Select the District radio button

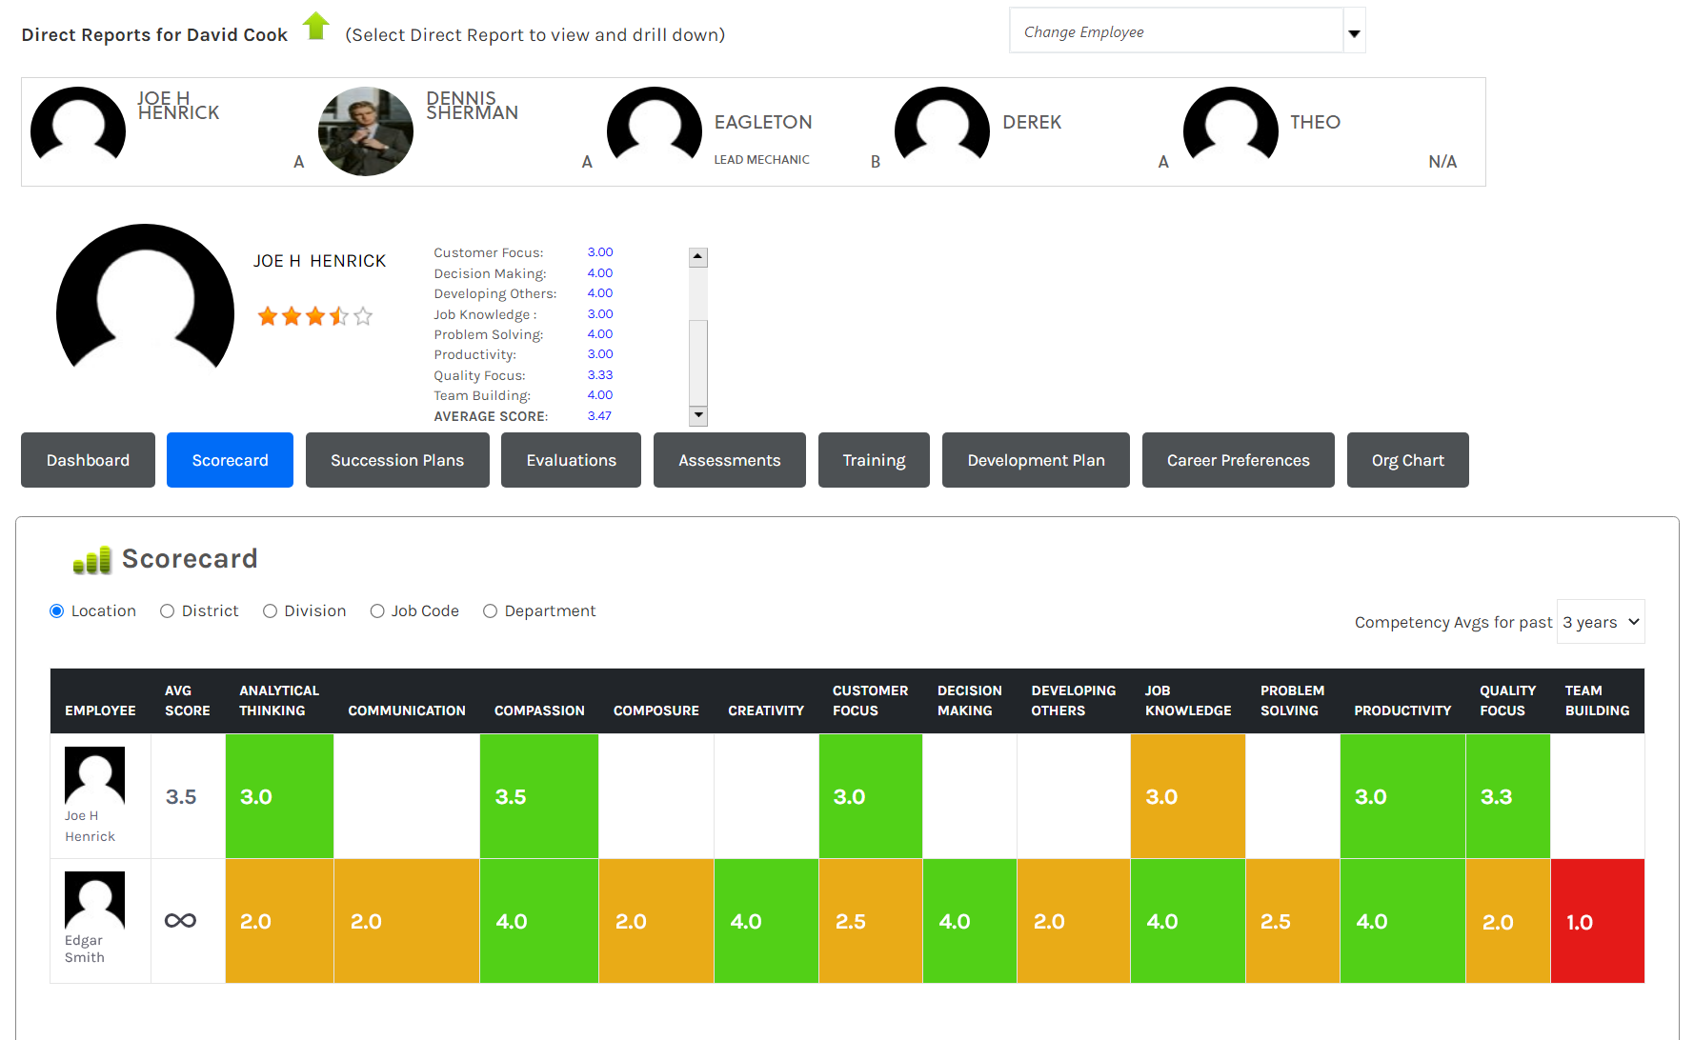(167, 611)
